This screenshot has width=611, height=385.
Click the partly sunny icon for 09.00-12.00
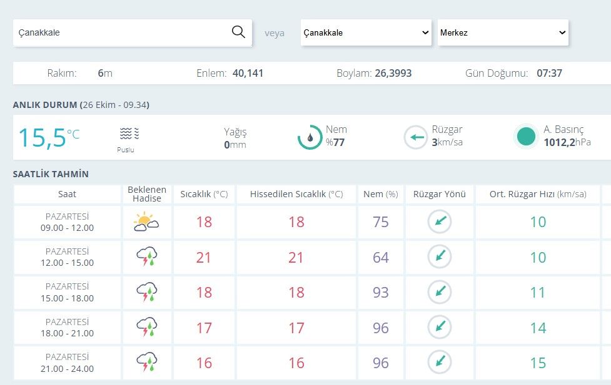click(146, 222)
